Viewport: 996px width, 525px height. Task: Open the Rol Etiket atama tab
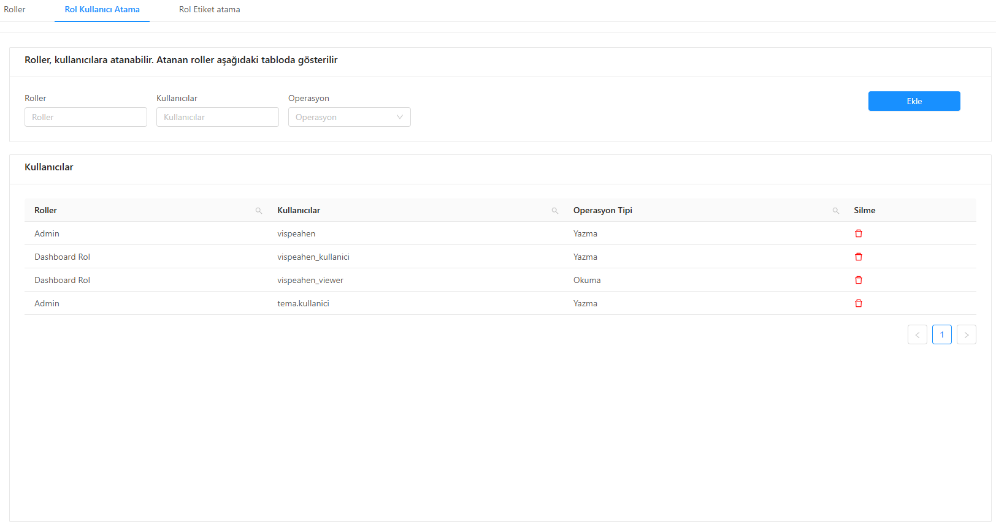point(209,10)
